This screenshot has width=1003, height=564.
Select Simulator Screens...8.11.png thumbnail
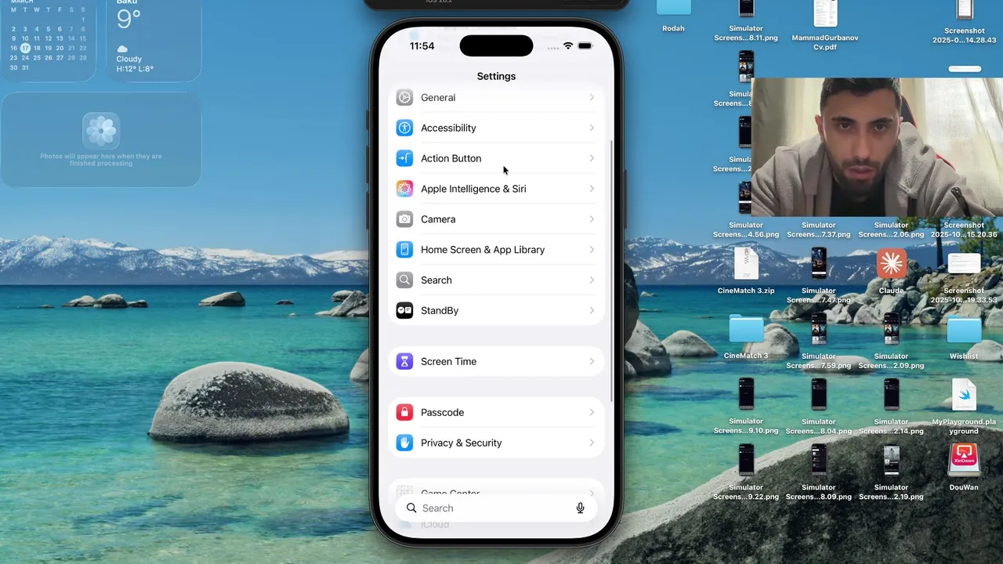tap(746, 9)
